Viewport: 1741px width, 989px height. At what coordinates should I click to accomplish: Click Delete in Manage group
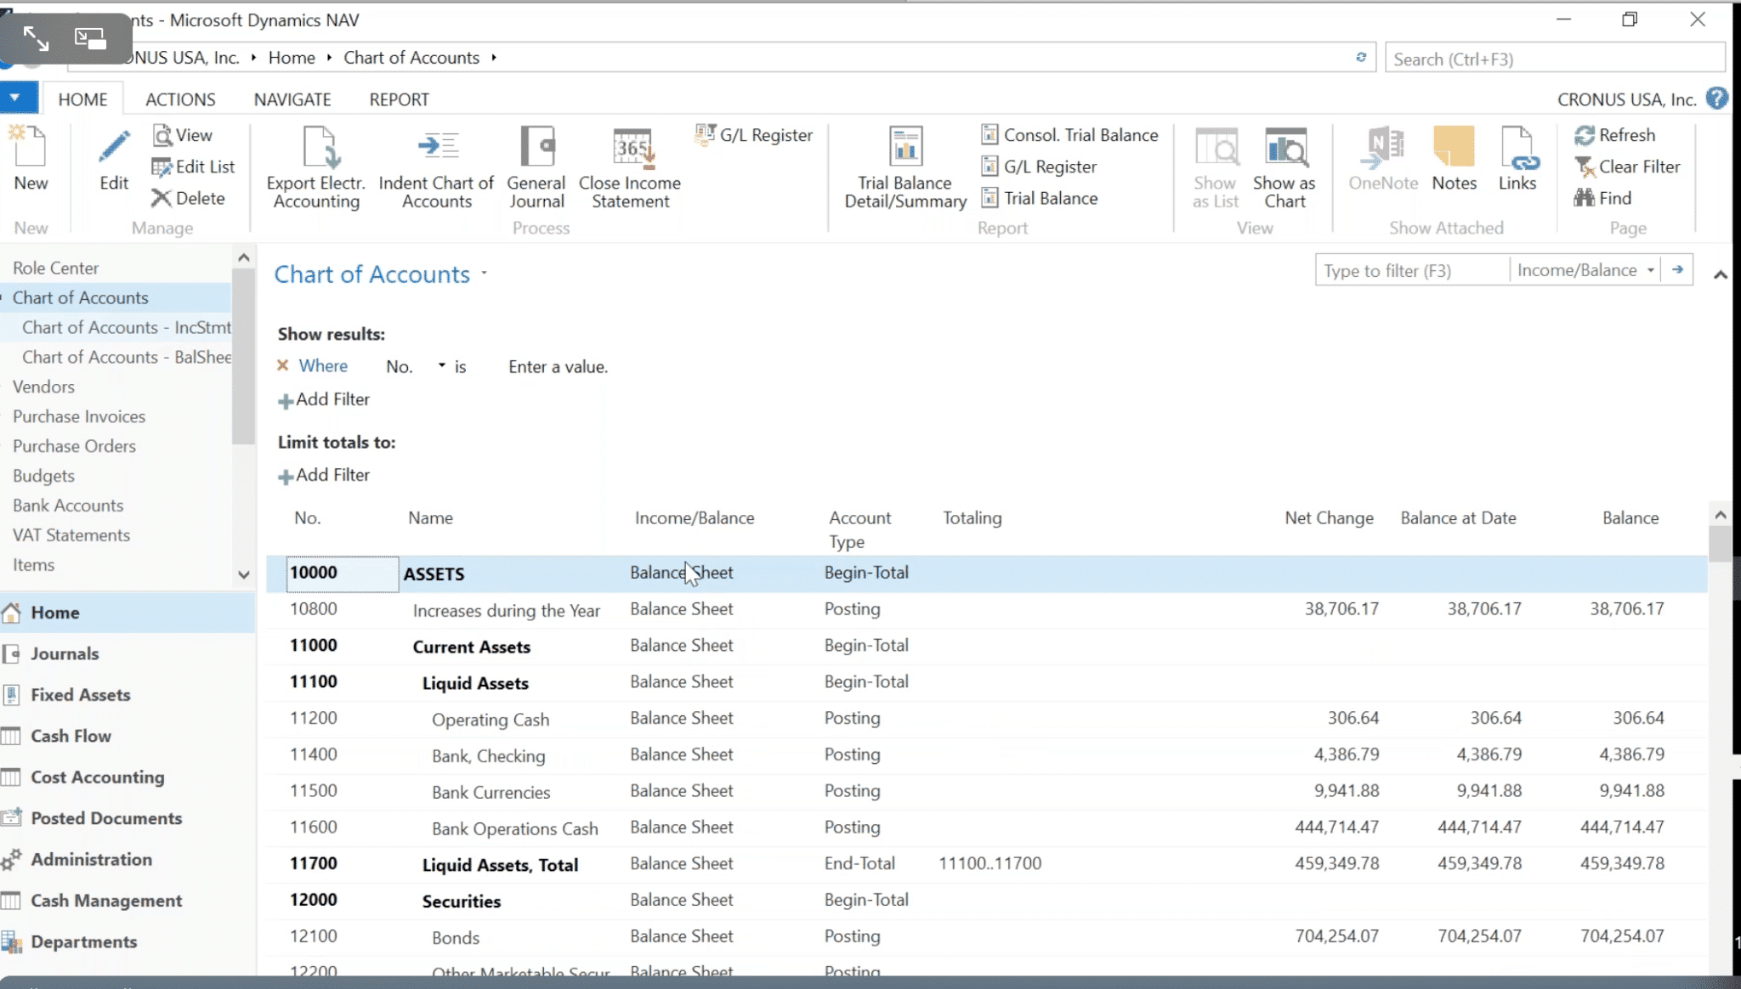188,198
